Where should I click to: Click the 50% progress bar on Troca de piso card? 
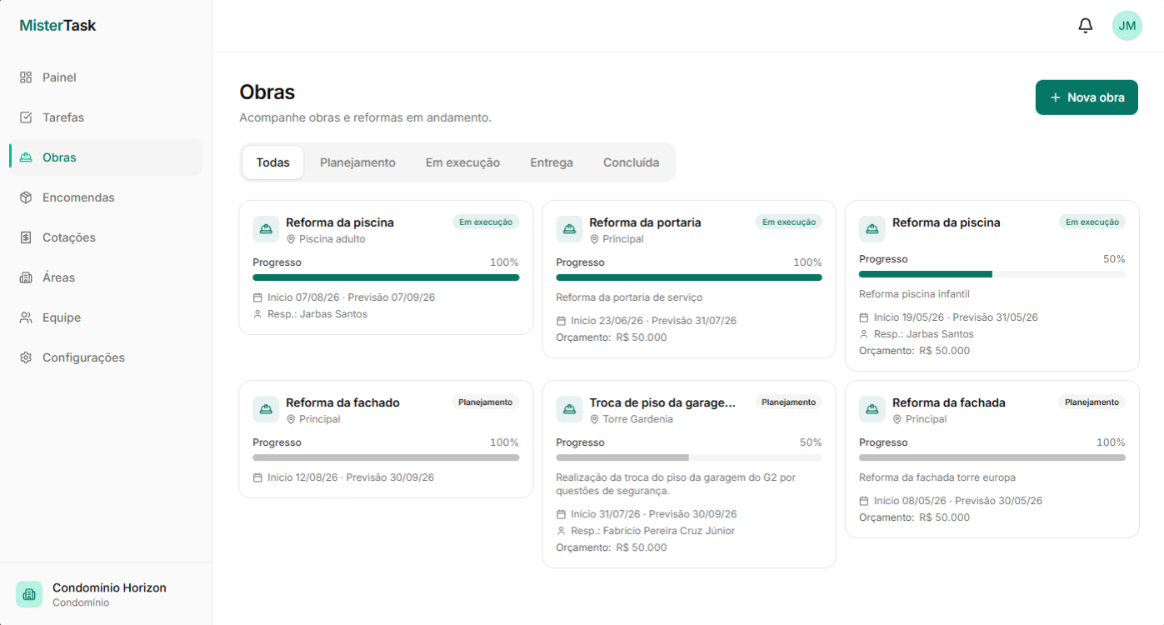(x=689, y=457)
